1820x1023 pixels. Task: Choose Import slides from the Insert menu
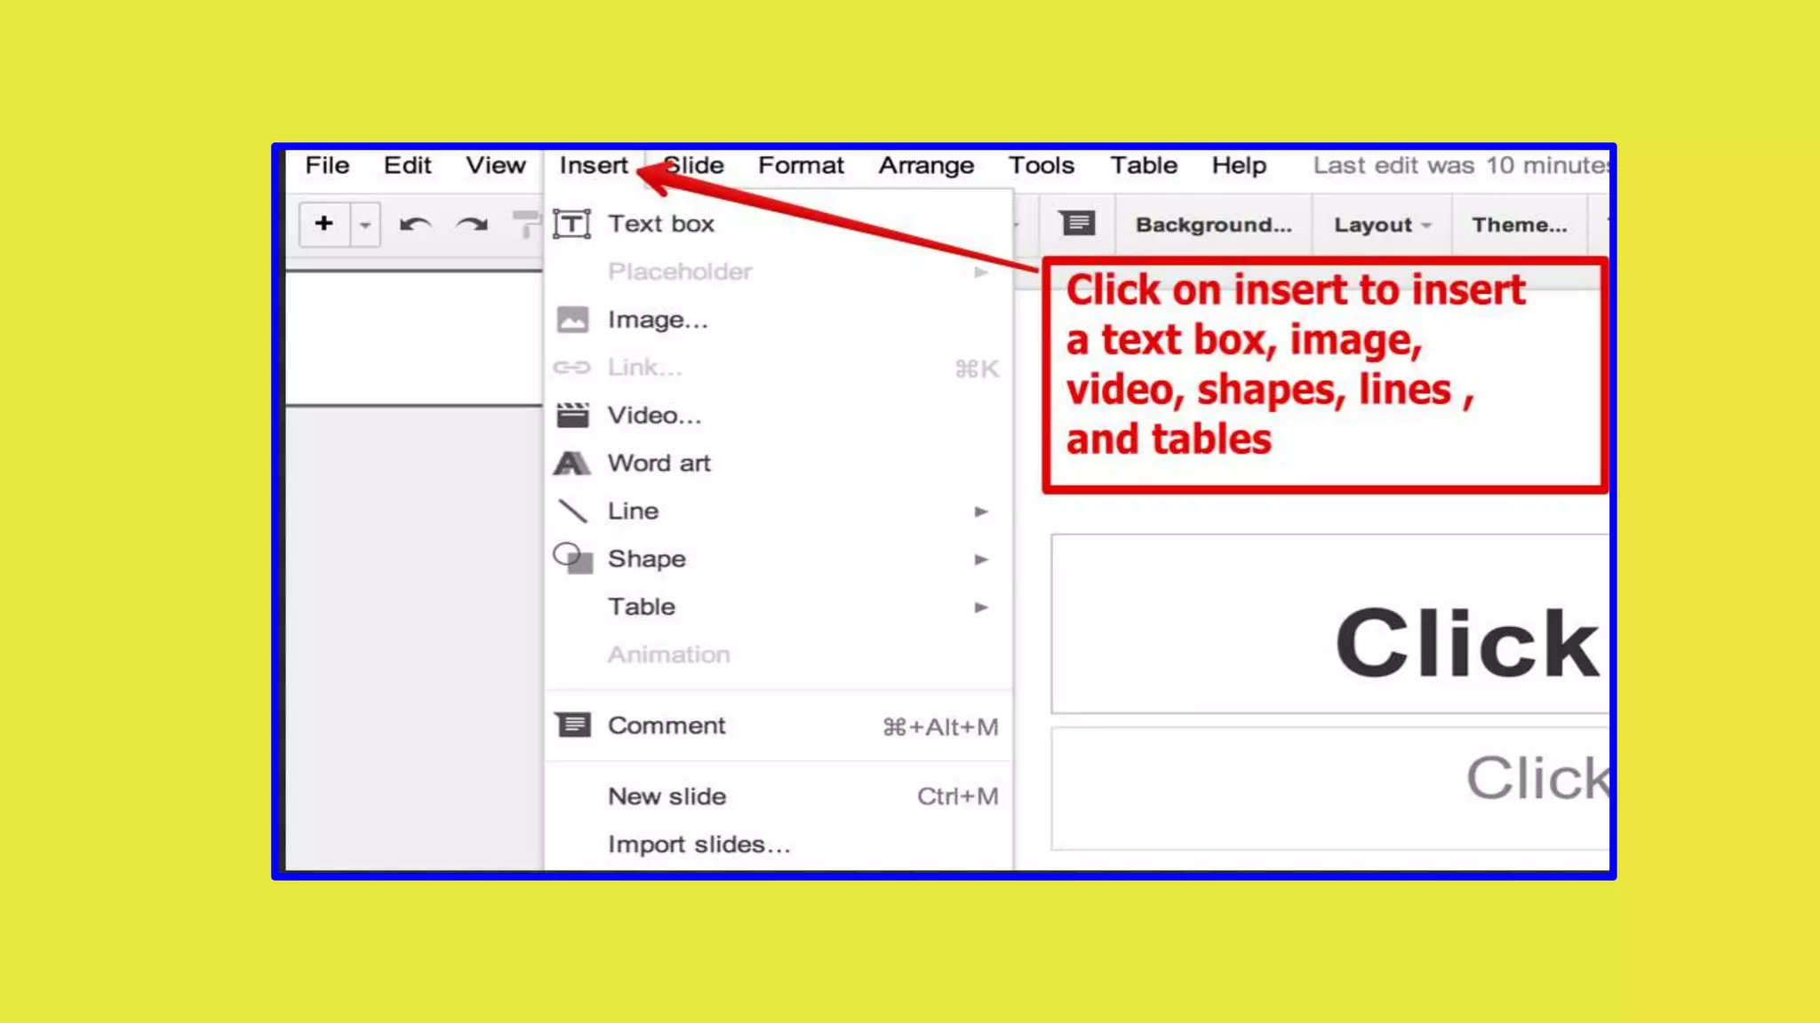(x=698, y=844)
